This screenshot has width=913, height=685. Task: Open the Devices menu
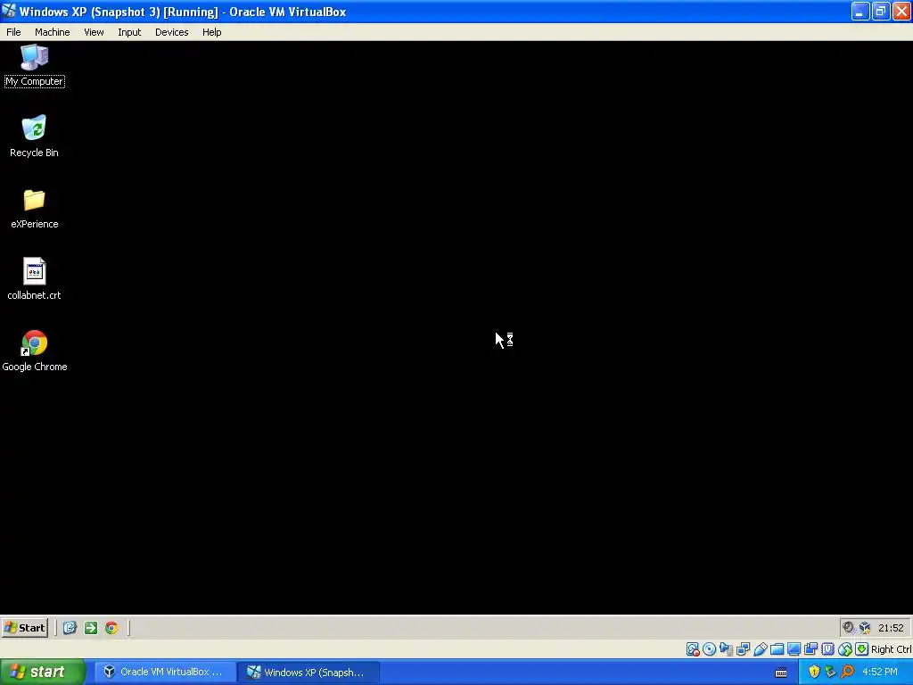tap(171, 32)
